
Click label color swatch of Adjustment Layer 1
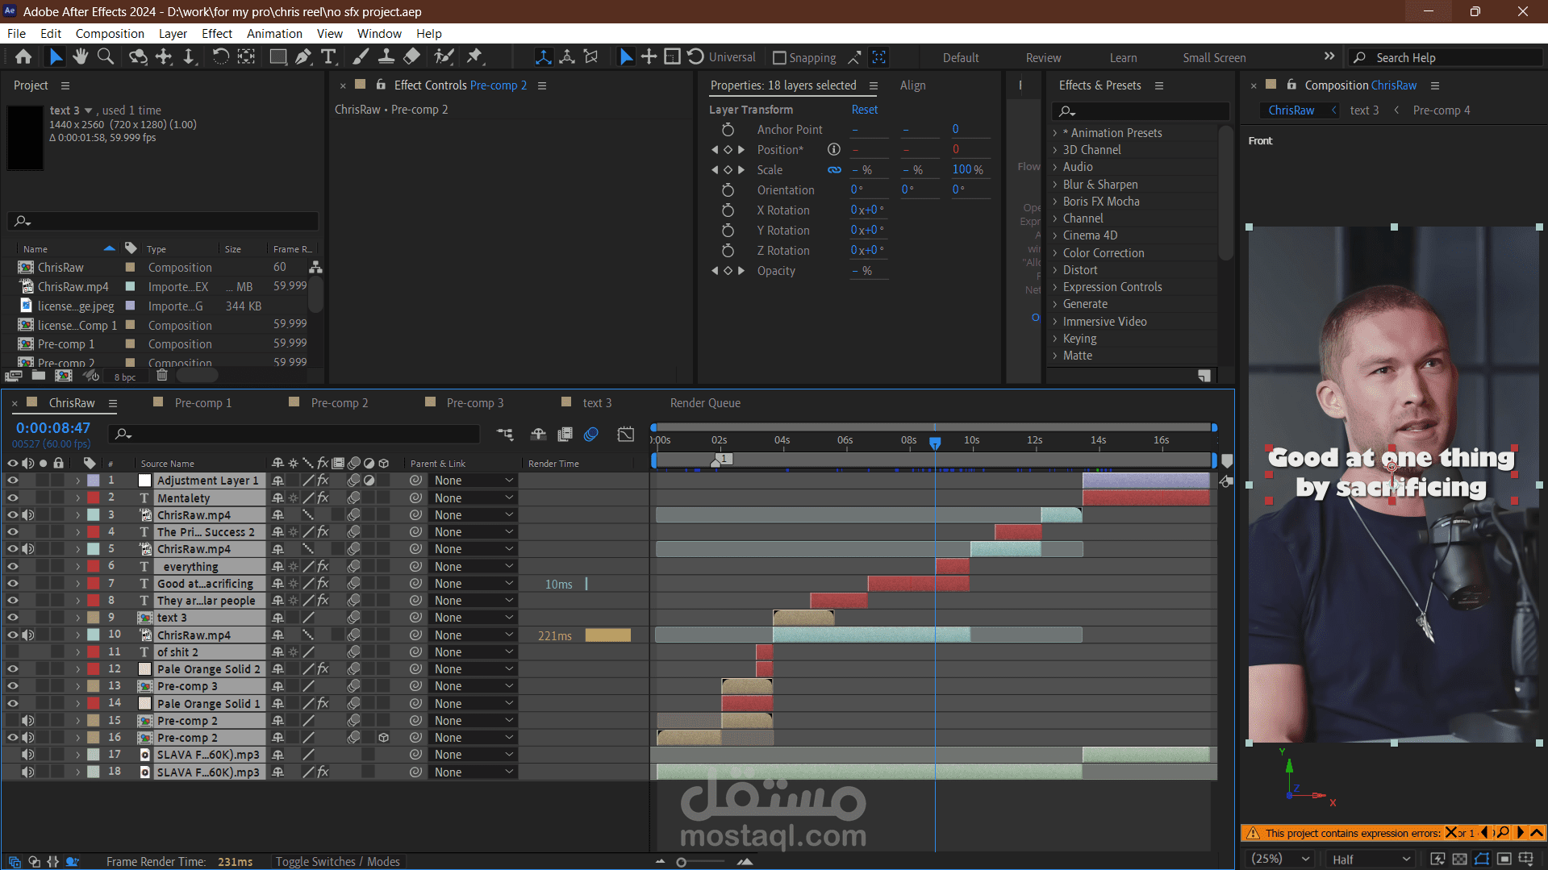(94, 481)
